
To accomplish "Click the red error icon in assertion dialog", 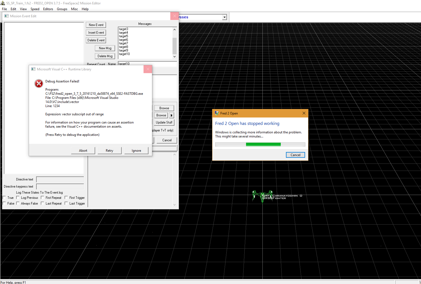I will (39, 84).
